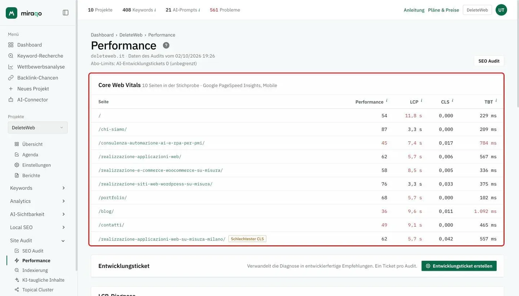The height and width of the screenshot is (296, 519).
Task: Click the info icon next to Keywords count
Action: pyautogui.click(x=155, y=10)
